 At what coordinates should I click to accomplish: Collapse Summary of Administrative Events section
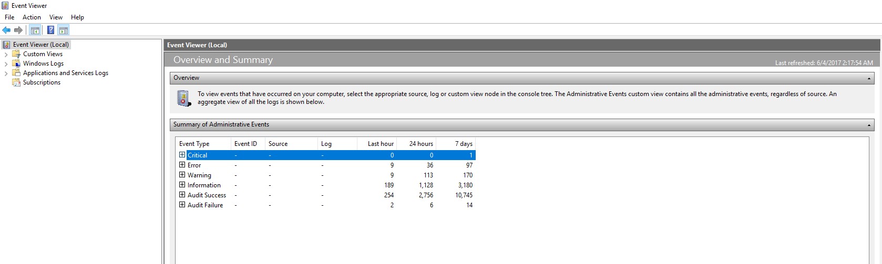(869, 125)
